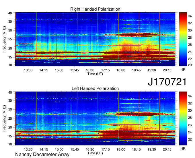
Task: Click the 18:00 tick under Left Handed plot
Action: tap(121, 149)
